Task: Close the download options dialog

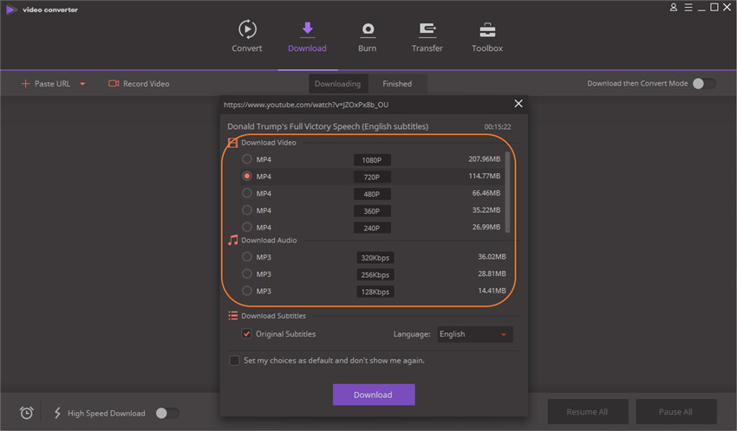Action: coord(518,104)
